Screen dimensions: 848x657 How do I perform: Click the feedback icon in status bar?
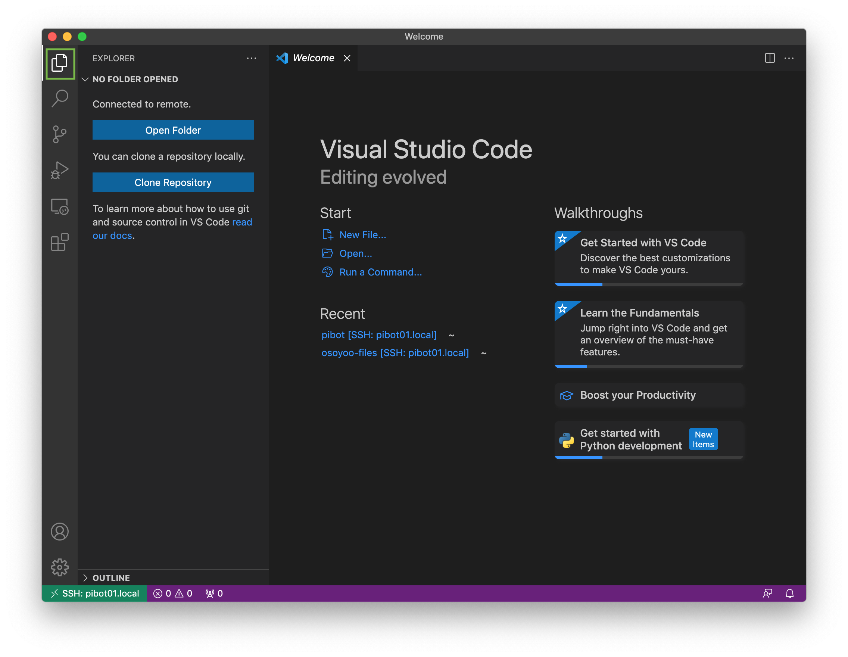coord(767,593)
